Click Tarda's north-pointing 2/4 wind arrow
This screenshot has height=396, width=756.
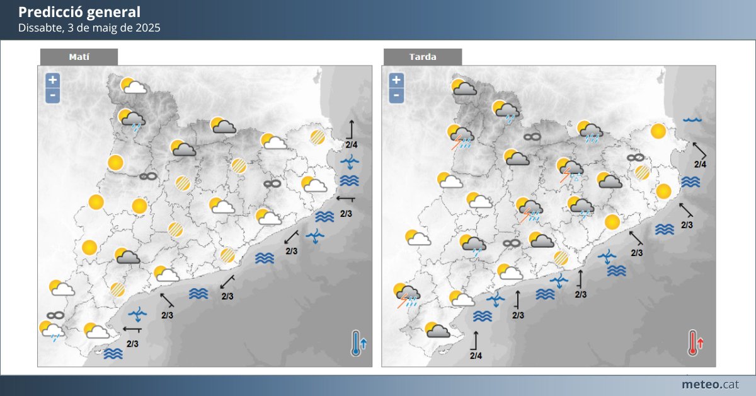[x=476, y=344]
